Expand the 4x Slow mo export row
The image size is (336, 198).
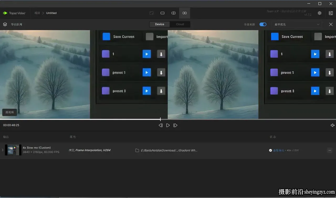[3, 150]
